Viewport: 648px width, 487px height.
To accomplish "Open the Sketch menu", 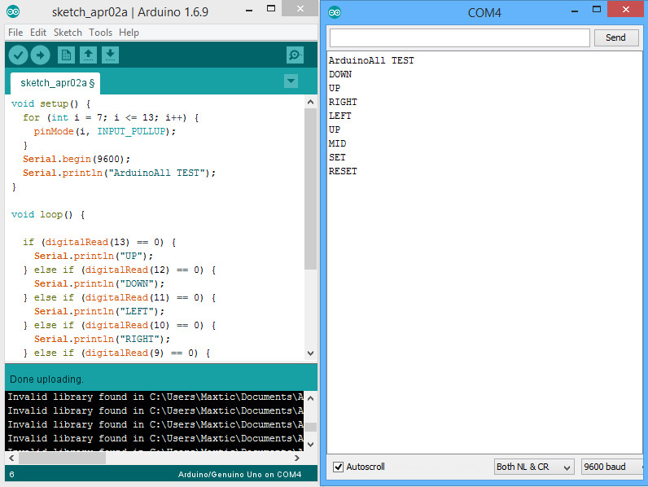I will click(68, 33).
